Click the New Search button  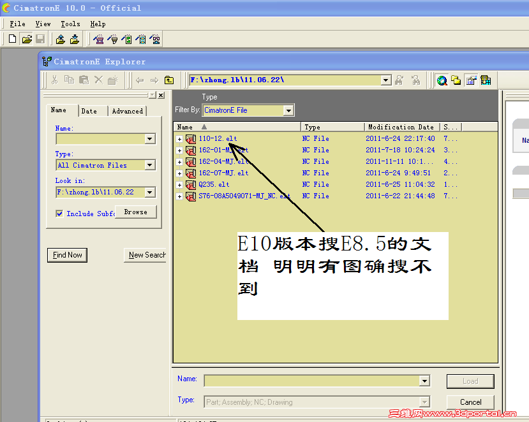[145, 255]
